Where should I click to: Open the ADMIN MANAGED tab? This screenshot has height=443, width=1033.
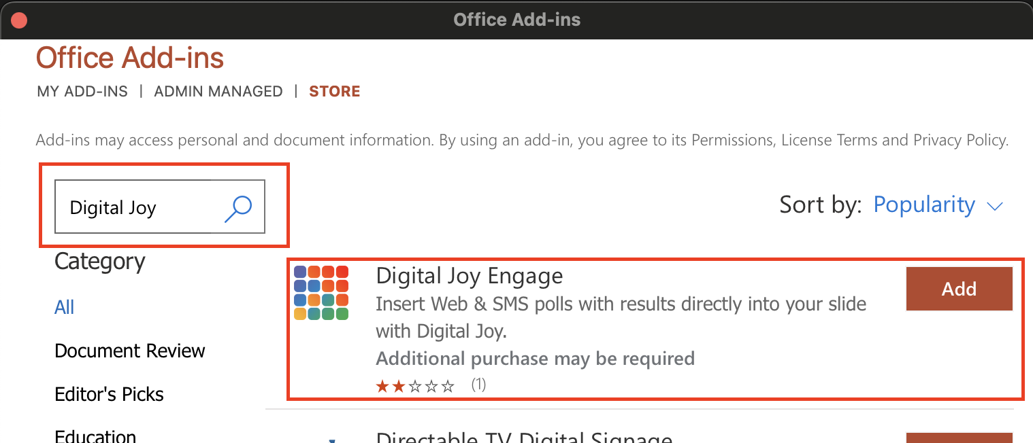click(218, 91)
